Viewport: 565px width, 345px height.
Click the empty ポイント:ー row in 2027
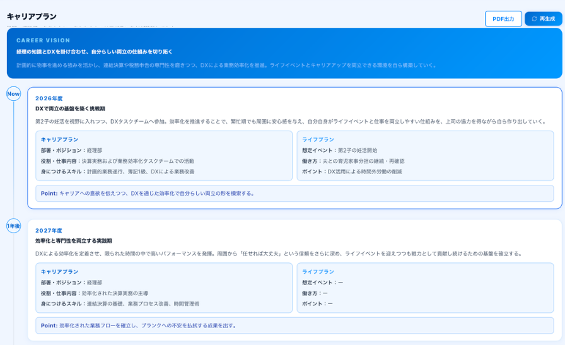tap(317, 304)
